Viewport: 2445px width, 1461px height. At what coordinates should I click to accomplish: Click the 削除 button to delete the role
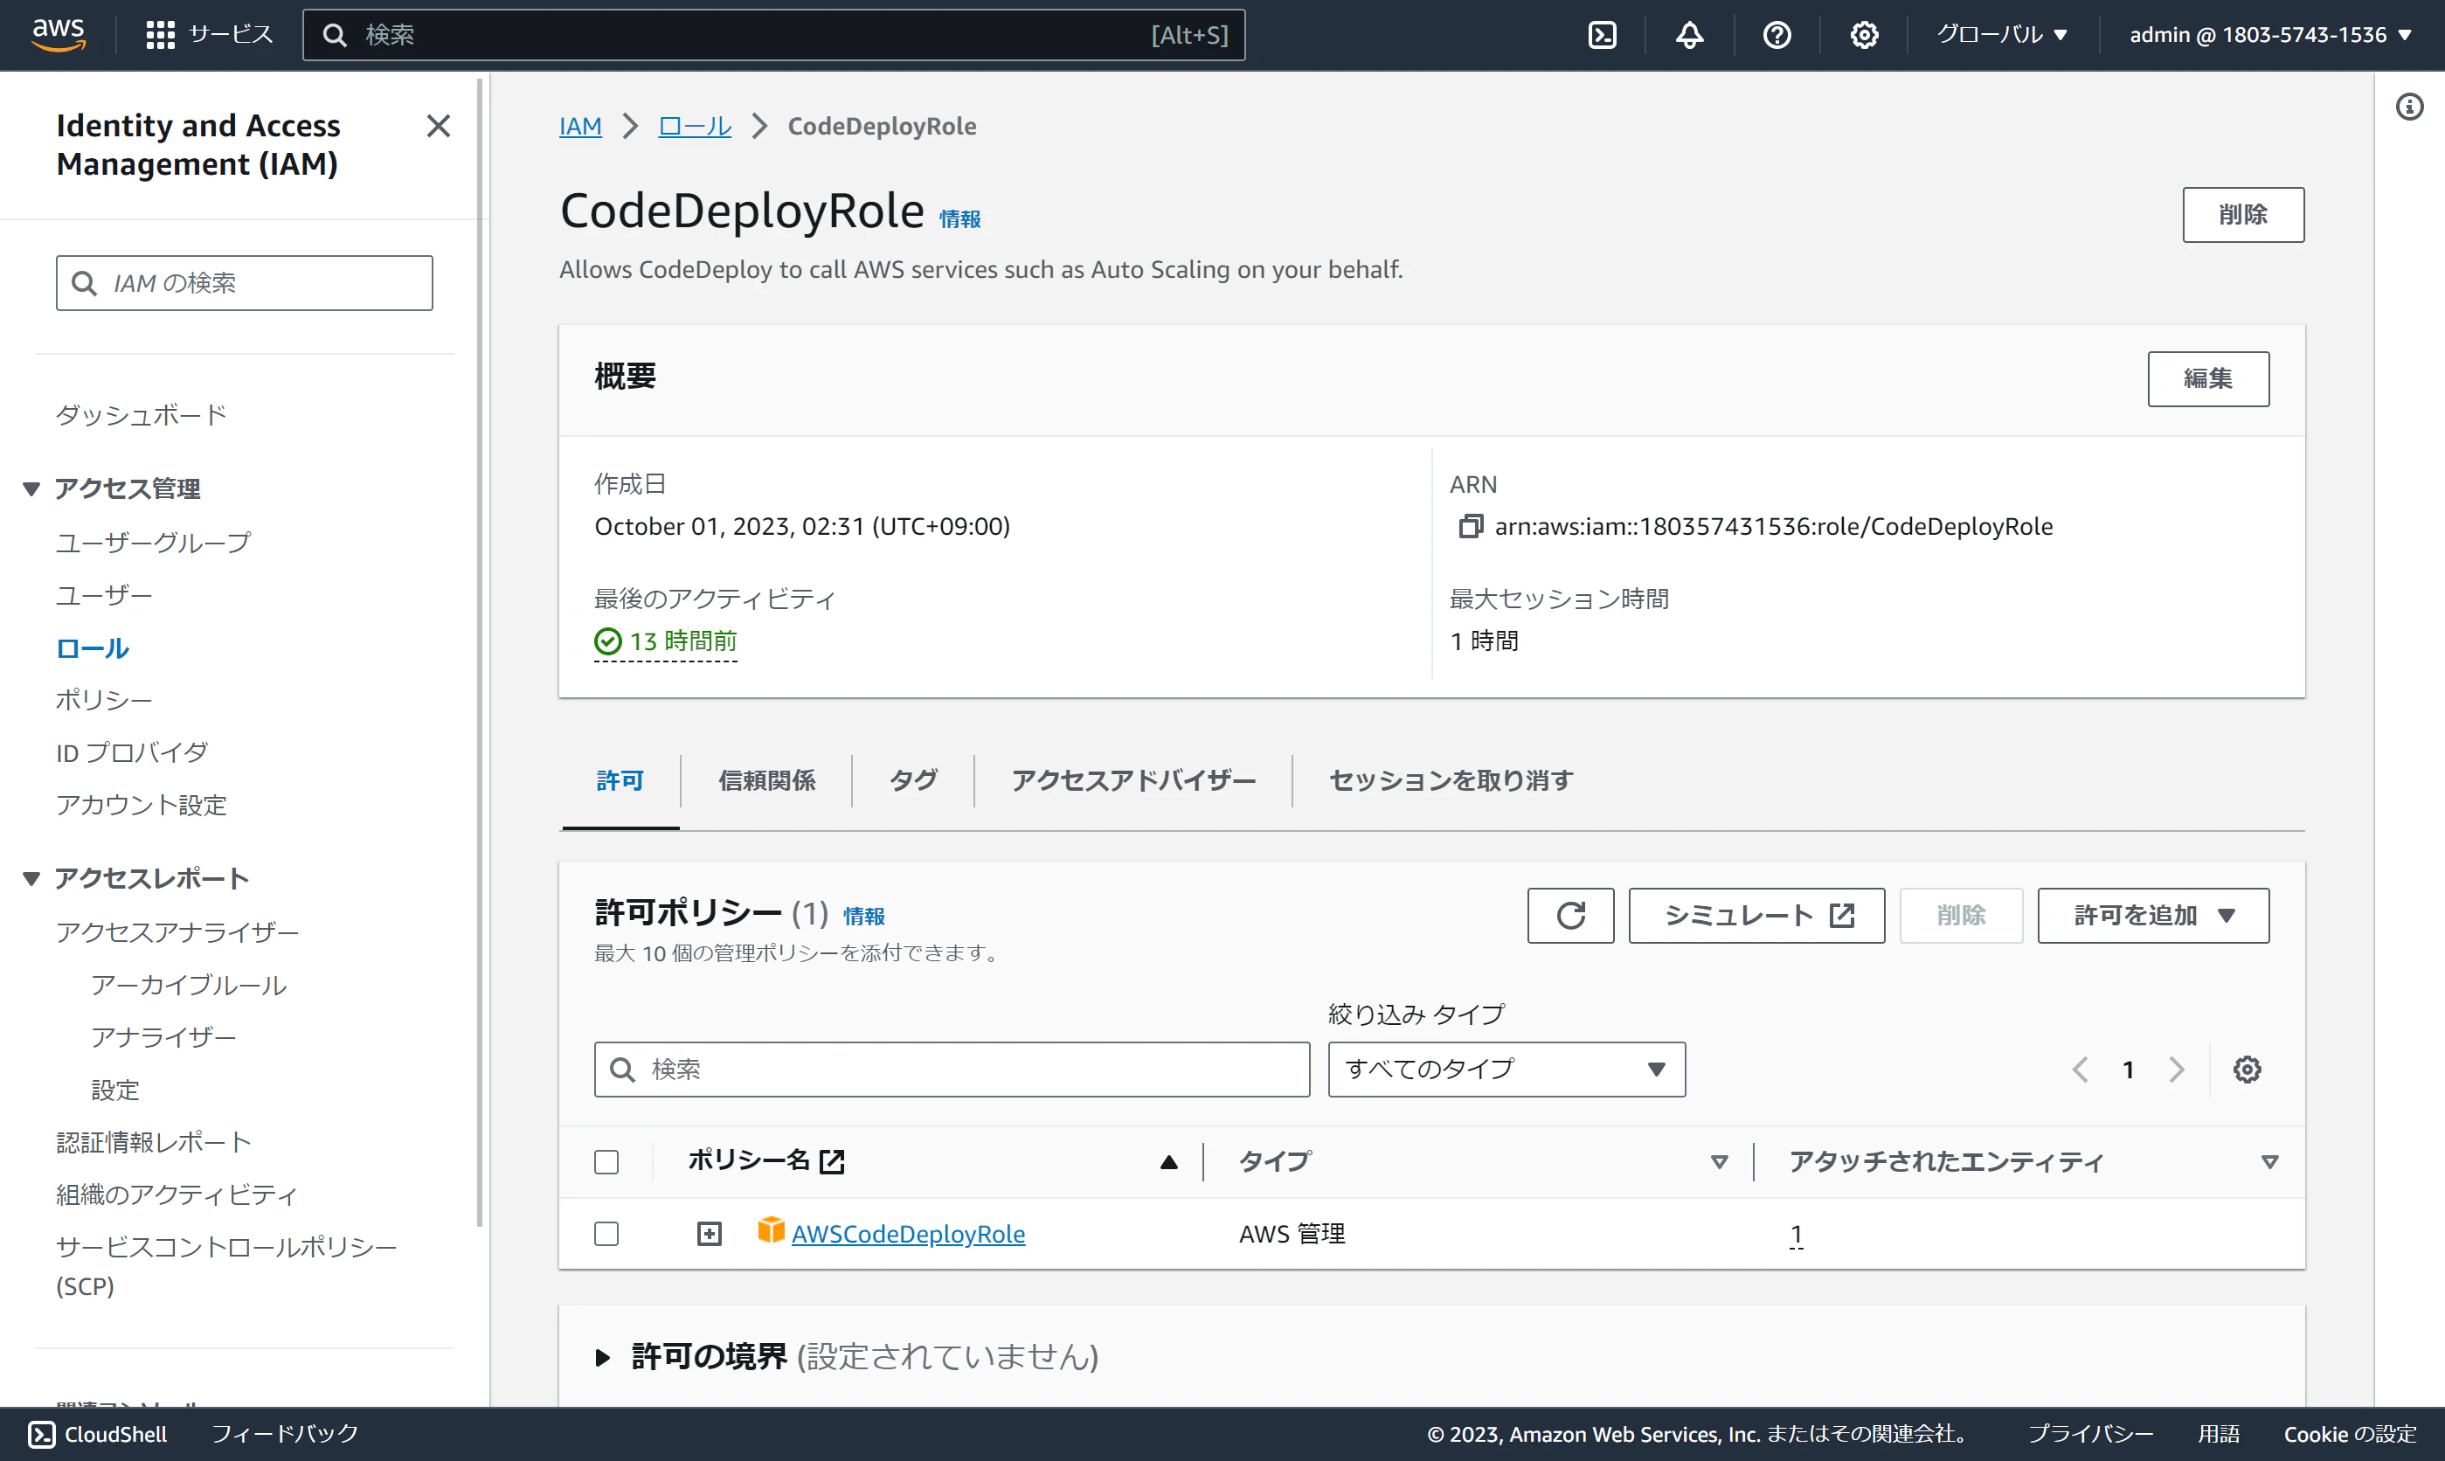pos(2243,213)
